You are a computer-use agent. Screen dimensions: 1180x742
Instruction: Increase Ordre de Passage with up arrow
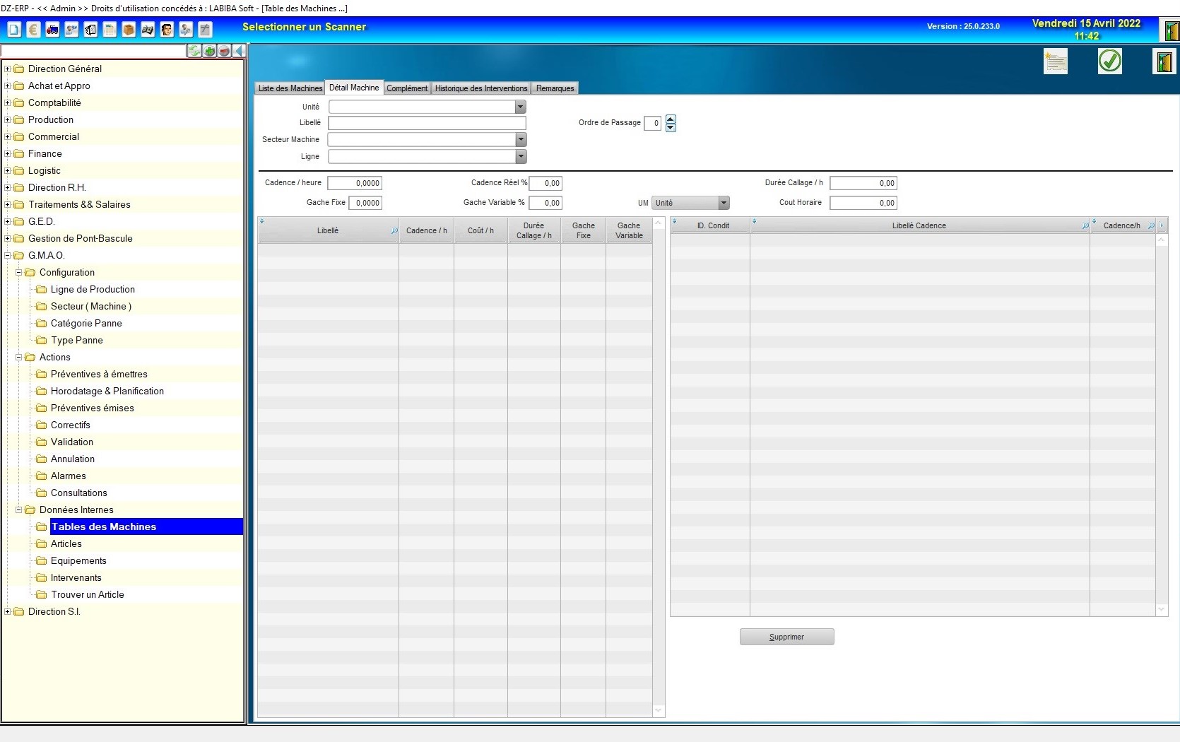click(x=671, y=119)
